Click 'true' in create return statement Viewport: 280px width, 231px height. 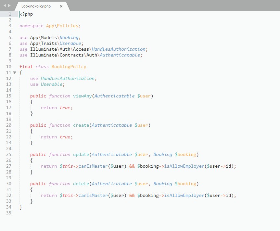[x=65, y=137]
